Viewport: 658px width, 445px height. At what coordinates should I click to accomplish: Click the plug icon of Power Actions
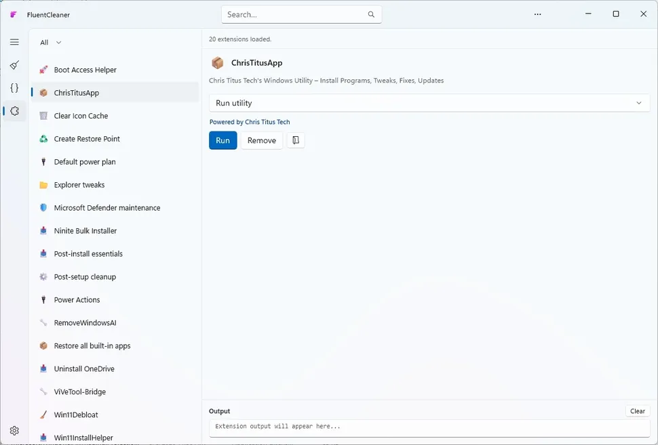[43, 299]
